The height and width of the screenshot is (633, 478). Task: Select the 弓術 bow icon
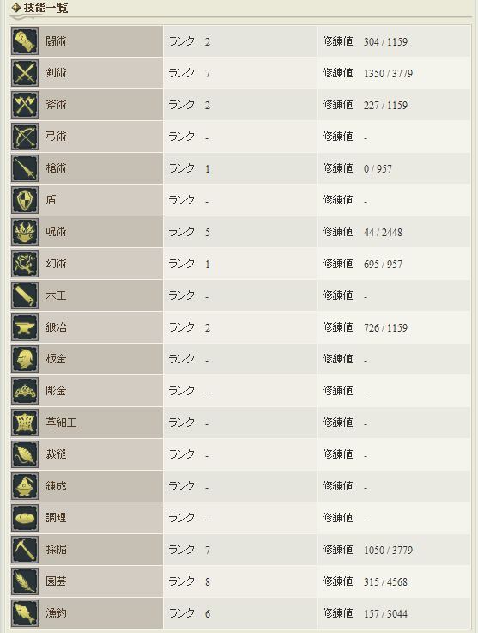[x=25, y=137]
